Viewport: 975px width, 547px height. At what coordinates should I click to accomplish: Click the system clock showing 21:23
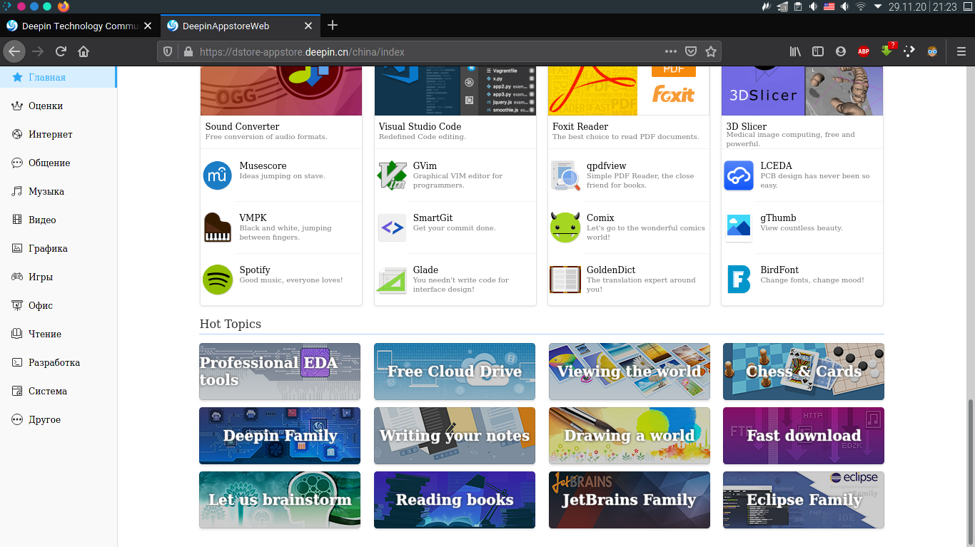point(944,6)
